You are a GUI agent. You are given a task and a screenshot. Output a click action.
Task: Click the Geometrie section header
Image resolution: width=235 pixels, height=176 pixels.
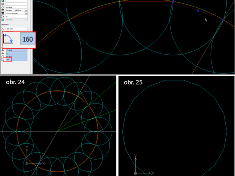pyautogui.click(x=5, y=25)
